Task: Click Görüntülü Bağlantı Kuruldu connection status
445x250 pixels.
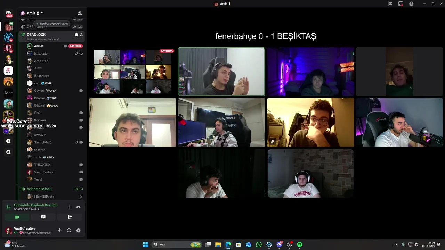Action: tap(35, 205)
